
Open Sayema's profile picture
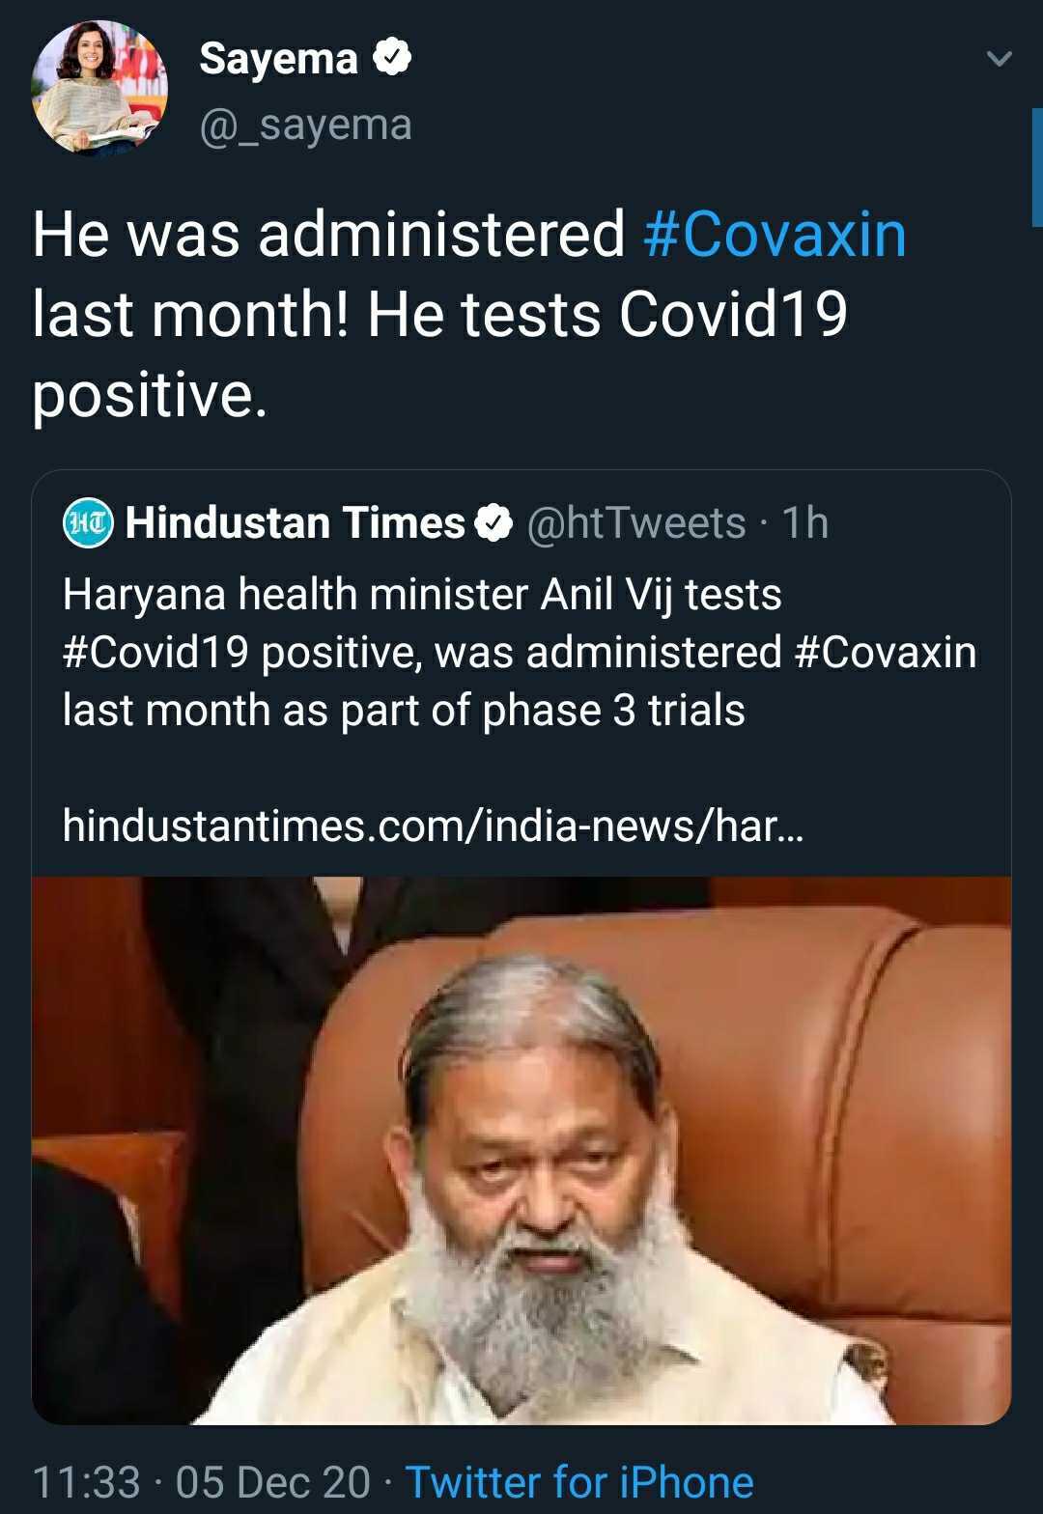(x=99, y=88)
